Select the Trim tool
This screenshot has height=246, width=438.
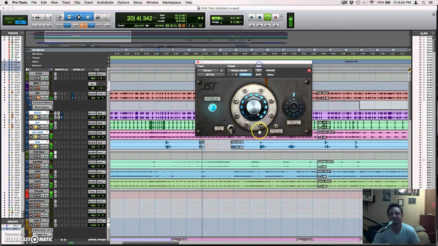click(x=69, y=17)
